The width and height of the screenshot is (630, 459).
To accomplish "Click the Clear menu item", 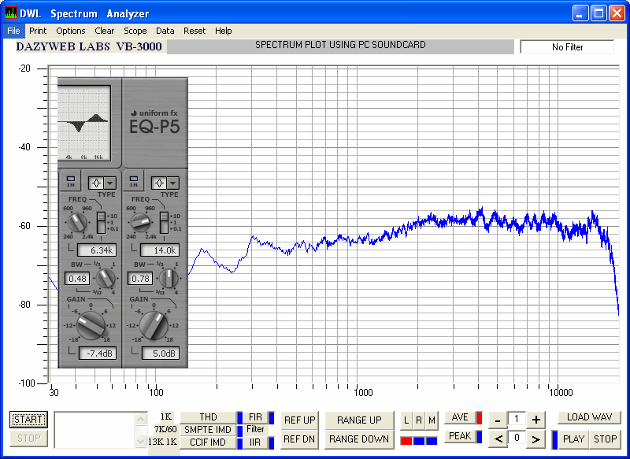I will point(105,31).
